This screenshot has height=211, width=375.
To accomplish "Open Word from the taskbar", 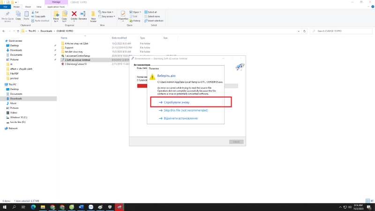I will pyautogui.click(x=81, y=207).
